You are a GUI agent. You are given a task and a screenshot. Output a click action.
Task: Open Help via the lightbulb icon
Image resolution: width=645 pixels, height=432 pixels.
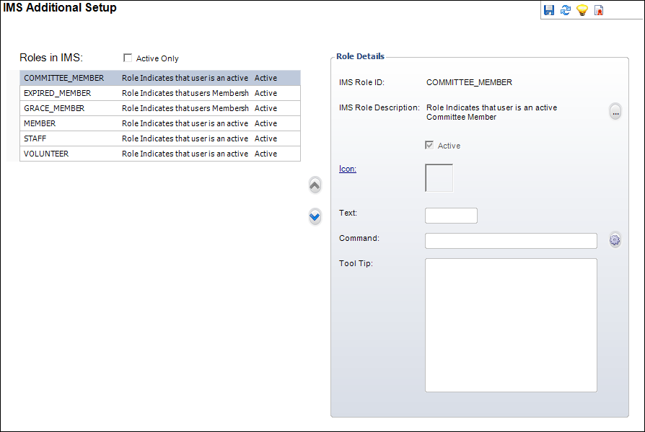click(x=582, y=9)
